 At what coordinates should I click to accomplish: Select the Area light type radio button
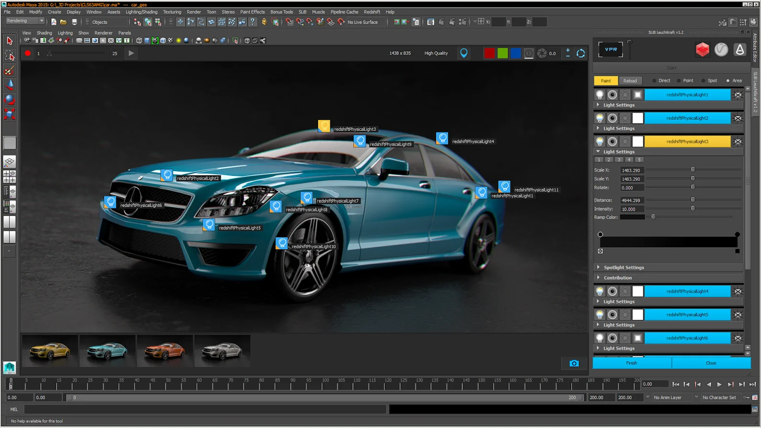coord(728,81)
